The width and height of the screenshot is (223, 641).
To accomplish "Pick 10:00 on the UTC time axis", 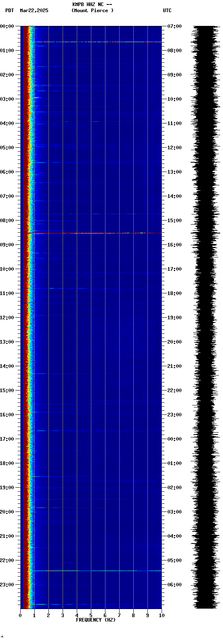I will pyautogui.click(x=175, y=99).
